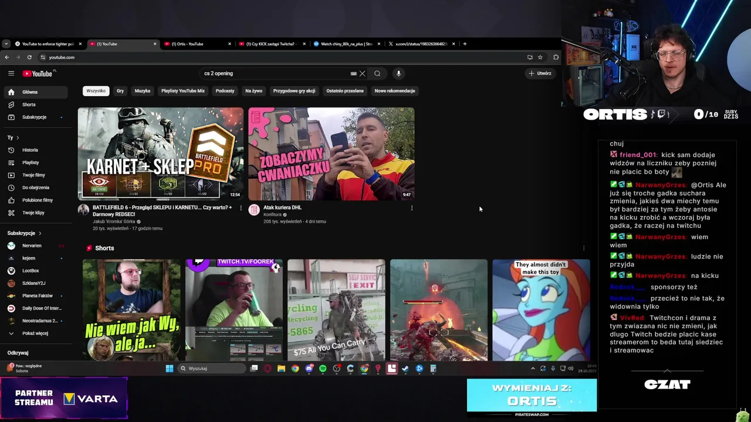Select the Playlisty YouTube Mix chip
The image size is (751, 422).
coord(183,91)
